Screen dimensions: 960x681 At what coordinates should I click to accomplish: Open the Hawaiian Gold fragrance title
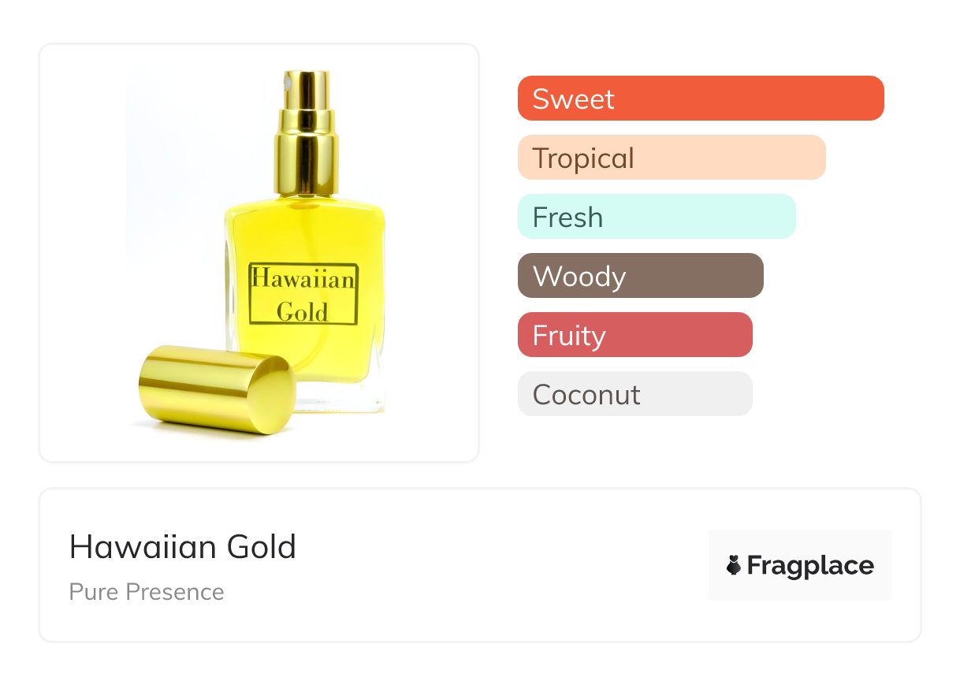183,547
